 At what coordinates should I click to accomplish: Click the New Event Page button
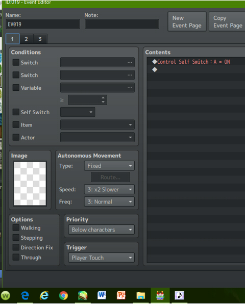(x=187, y=21)
